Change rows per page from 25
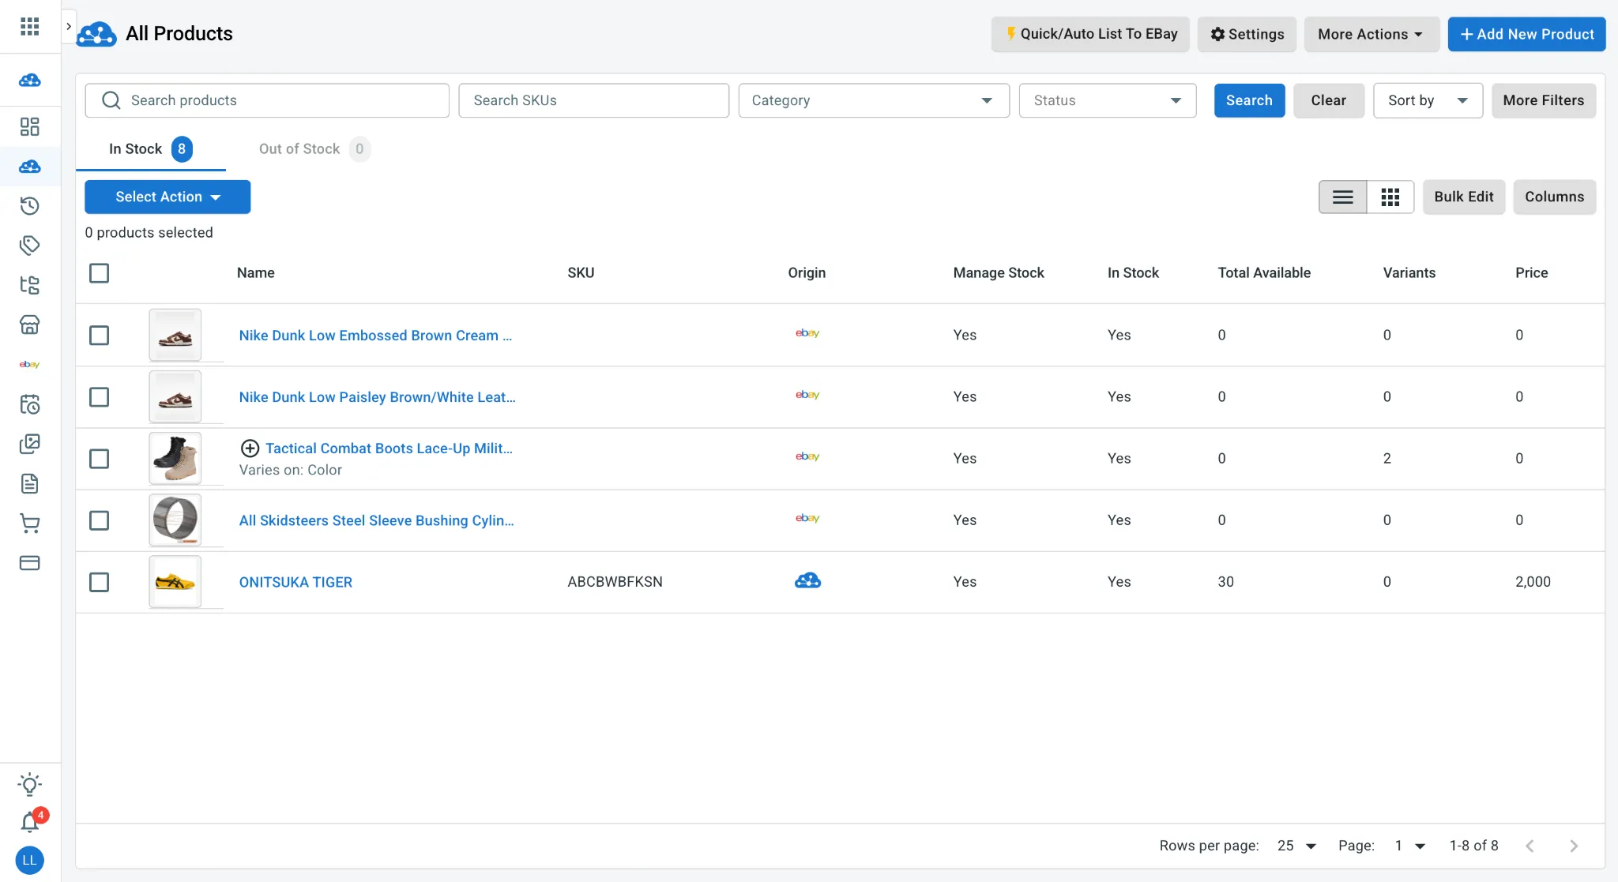Screen dimensions: 1618x882 click(1296, 846)
